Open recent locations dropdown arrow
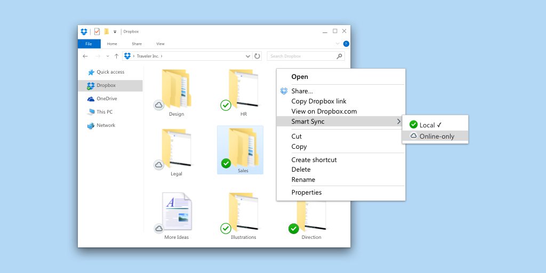 (108, 56)
